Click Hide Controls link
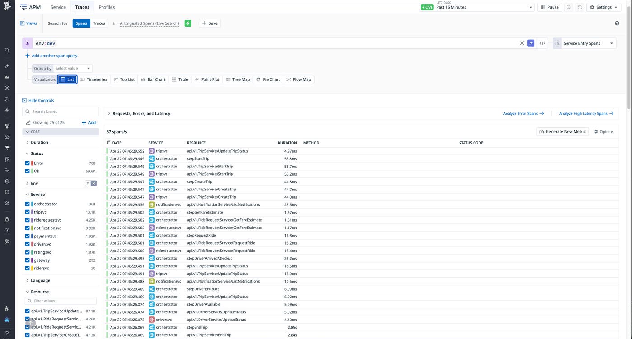The height and width of the screenshot is (339, 632). pos(38,100)
